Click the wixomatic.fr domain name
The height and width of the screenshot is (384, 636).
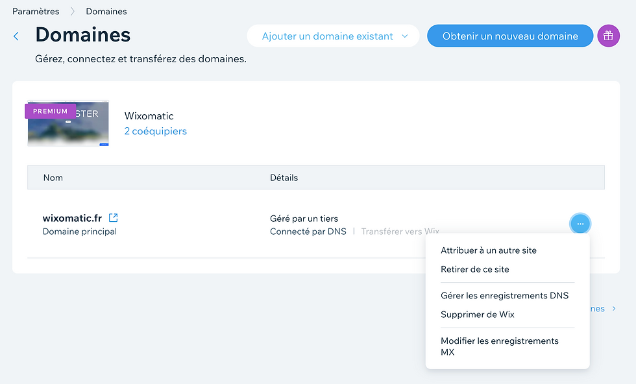pyautogui.click(x=72, y=218)
